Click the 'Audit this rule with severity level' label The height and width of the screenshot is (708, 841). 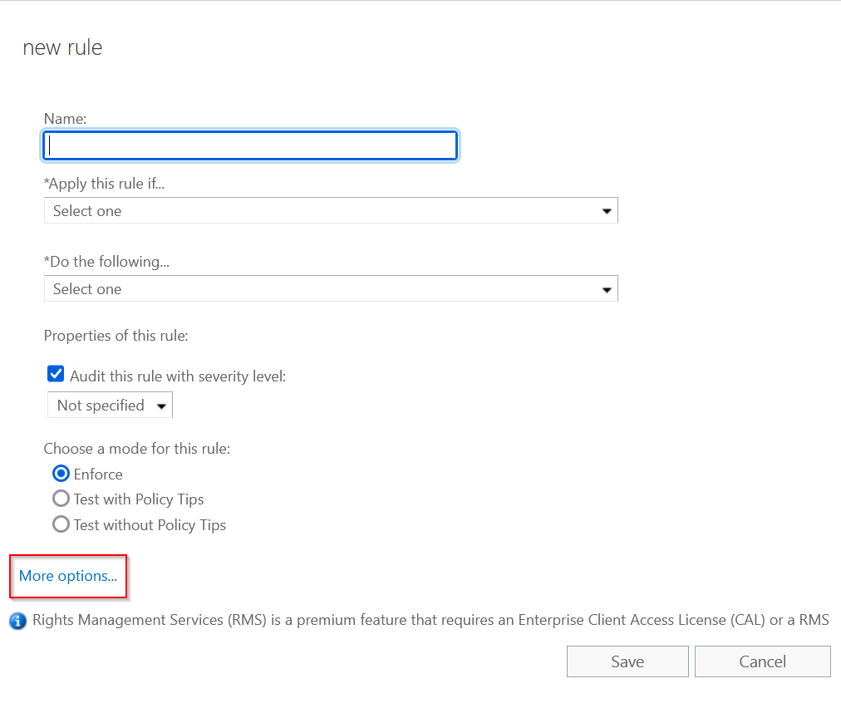178,376
